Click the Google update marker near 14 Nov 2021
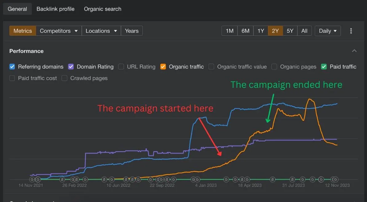The height and width of the screenshot is (202, 367). coord(32,179)
